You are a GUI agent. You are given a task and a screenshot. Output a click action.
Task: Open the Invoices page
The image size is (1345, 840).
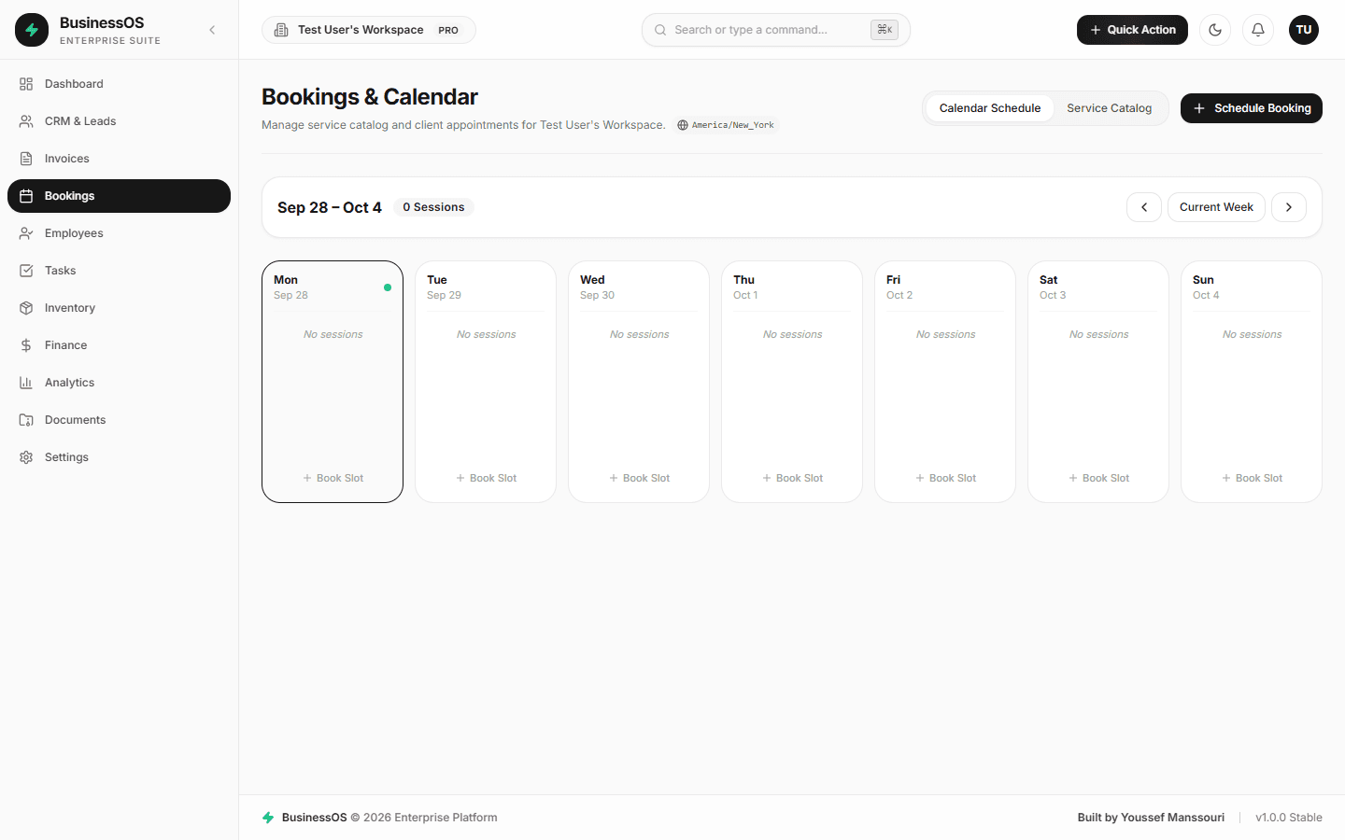pos(119,159)
